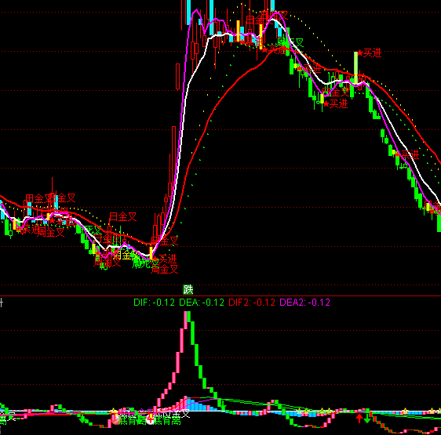The width and height of the screenshot is (441, 435).
Task: Click 买进 star label directly under 日金叉 on downtrend
Action: (x=336, y=104)
